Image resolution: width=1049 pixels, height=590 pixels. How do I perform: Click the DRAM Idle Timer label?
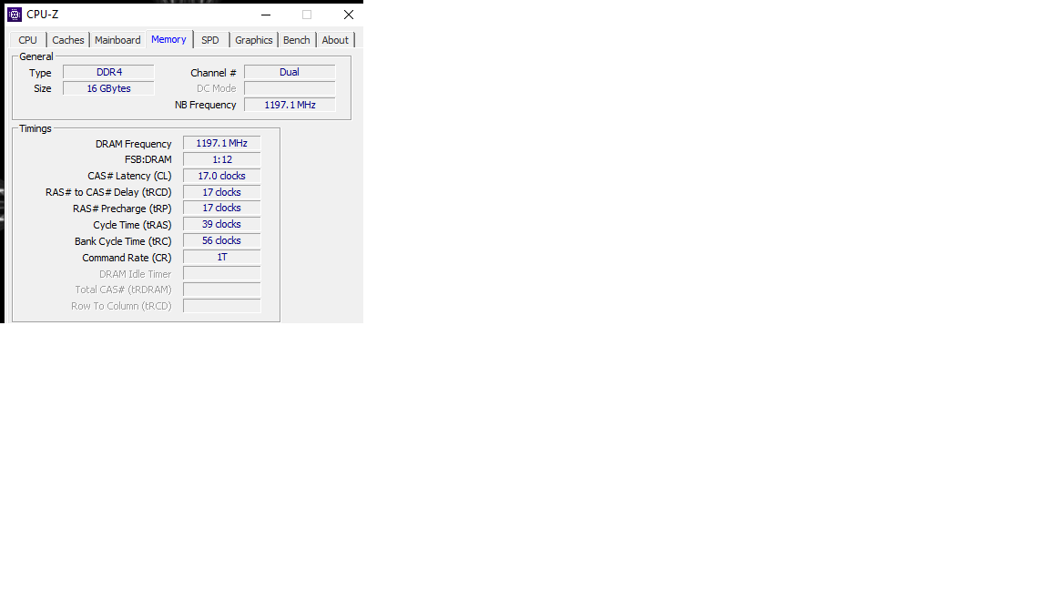pos(135,274)
